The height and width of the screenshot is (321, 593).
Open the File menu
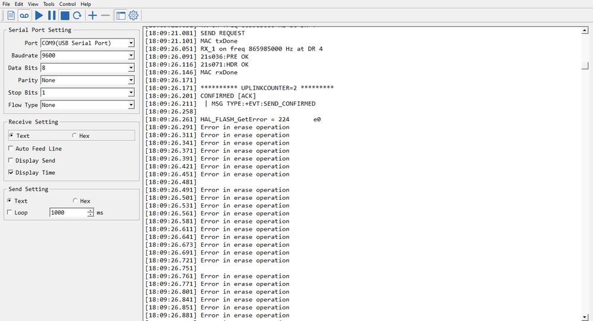[x=6, y=4]
